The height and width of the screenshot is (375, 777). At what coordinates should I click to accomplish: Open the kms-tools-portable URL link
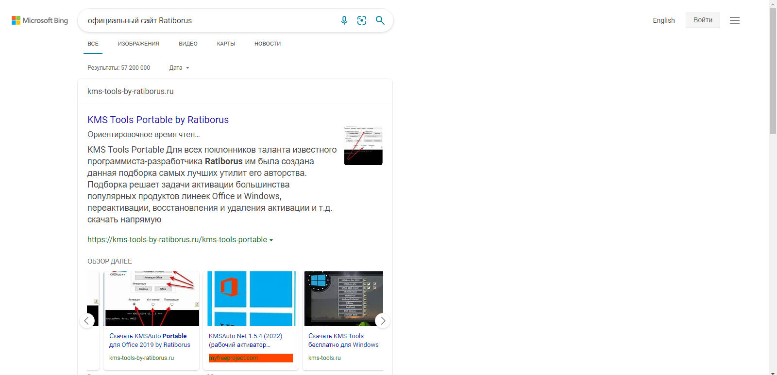[x=177, y=240]
